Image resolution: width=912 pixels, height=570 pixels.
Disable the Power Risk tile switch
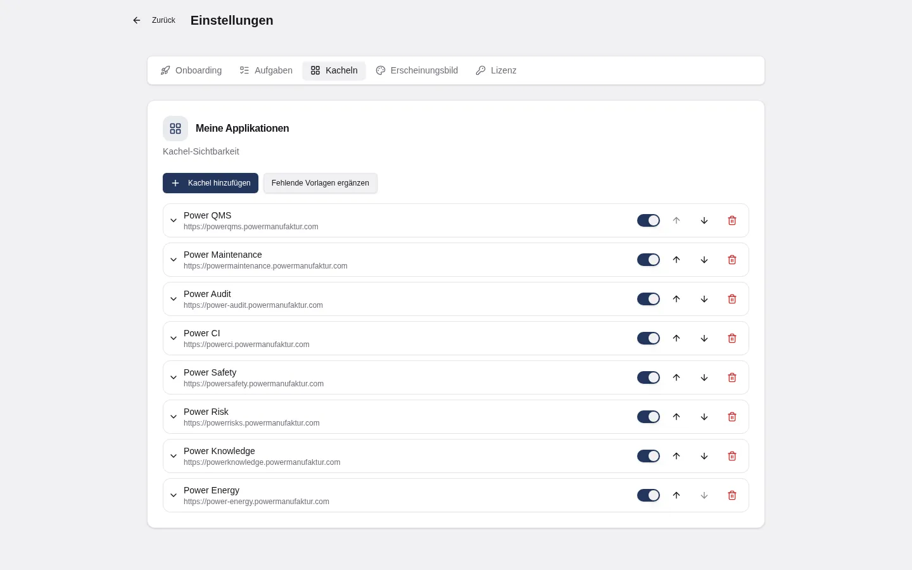click(649, 417)
